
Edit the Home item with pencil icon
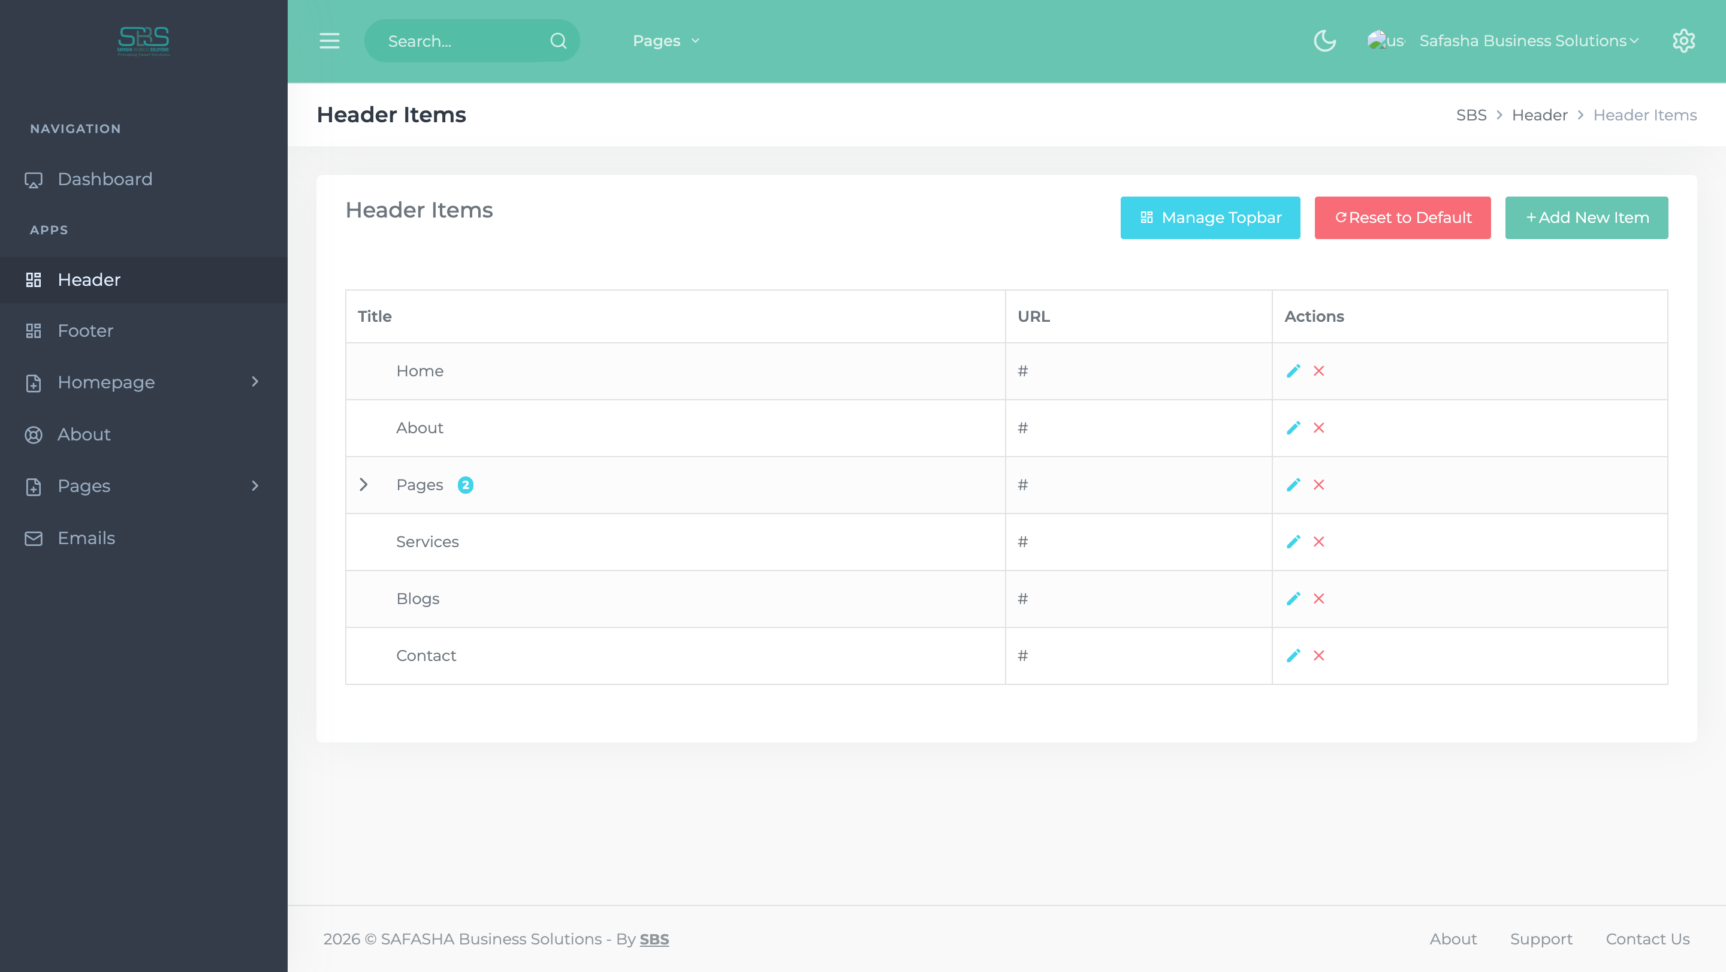click(1293, 371)
